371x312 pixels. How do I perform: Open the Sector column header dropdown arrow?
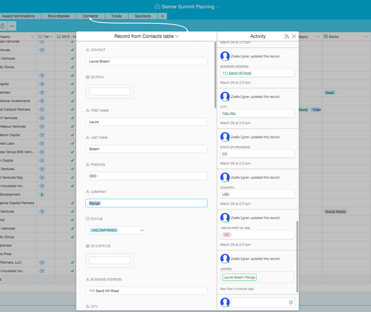366,37
